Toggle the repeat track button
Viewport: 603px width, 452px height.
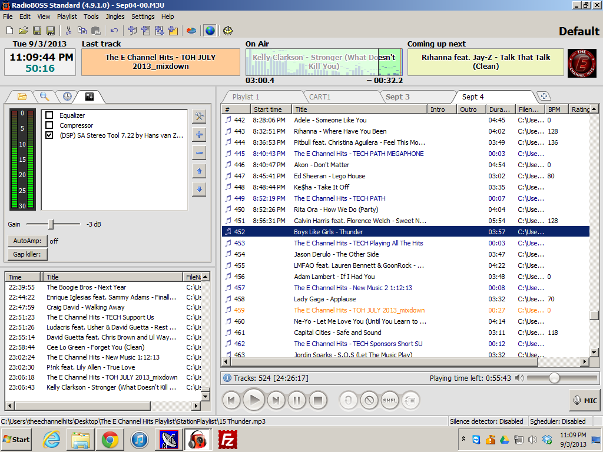[x=349, y=400]
